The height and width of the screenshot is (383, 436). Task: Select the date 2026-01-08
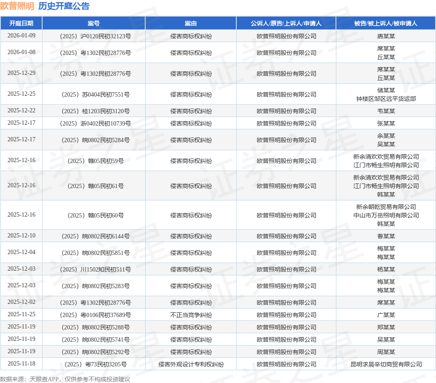(21, 52)
